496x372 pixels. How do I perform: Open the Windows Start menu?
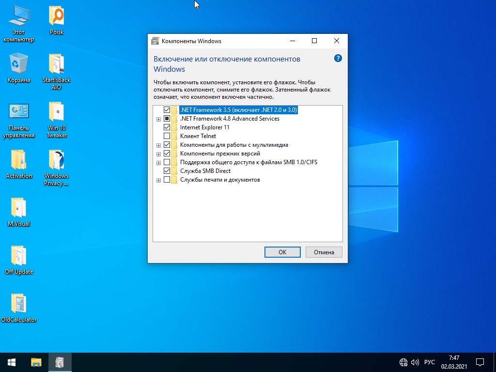[x=12, y=362]
